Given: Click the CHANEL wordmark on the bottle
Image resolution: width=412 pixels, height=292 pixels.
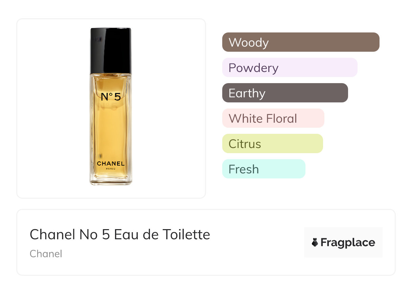Looking at the screenshot, I should coord(111,164).
